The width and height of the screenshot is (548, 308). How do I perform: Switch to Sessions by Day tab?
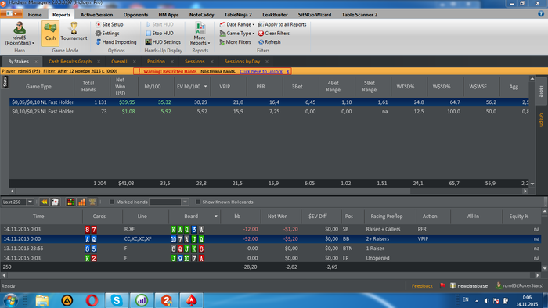pyautogui.click(x=242, y=62)
